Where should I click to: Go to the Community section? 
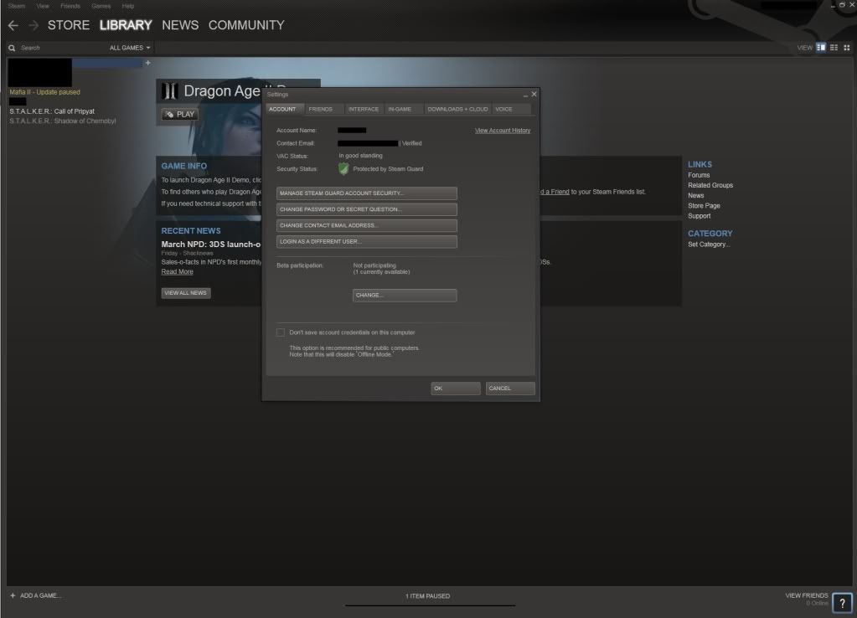click(246, 25)
